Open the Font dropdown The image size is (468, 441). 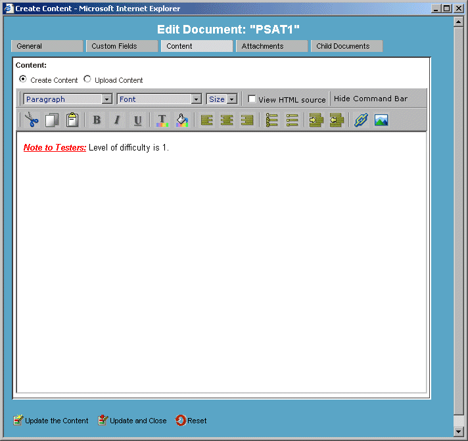coord(159,99)
